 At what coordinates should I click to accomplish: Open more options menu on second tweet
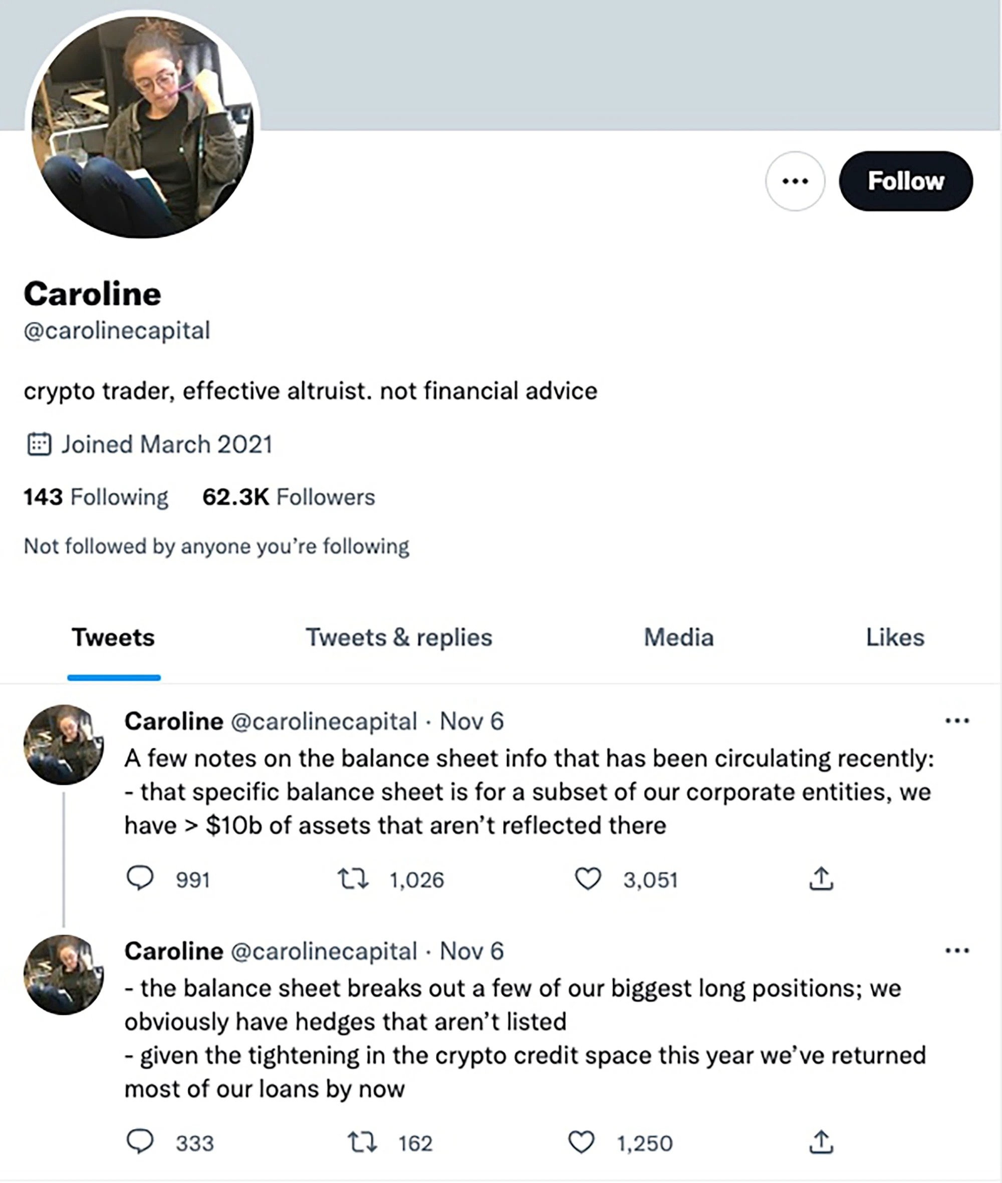[957, 951]
